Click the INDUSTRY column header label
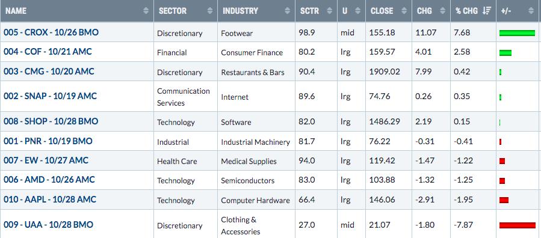This screenshot has width=541, height=238. (240, 11)
